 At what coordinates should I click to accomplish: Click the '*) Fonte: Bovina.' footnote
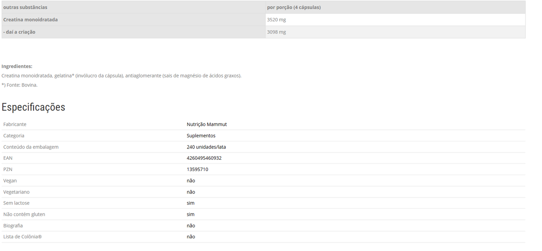pyautogui.click(x=20, y=85)
